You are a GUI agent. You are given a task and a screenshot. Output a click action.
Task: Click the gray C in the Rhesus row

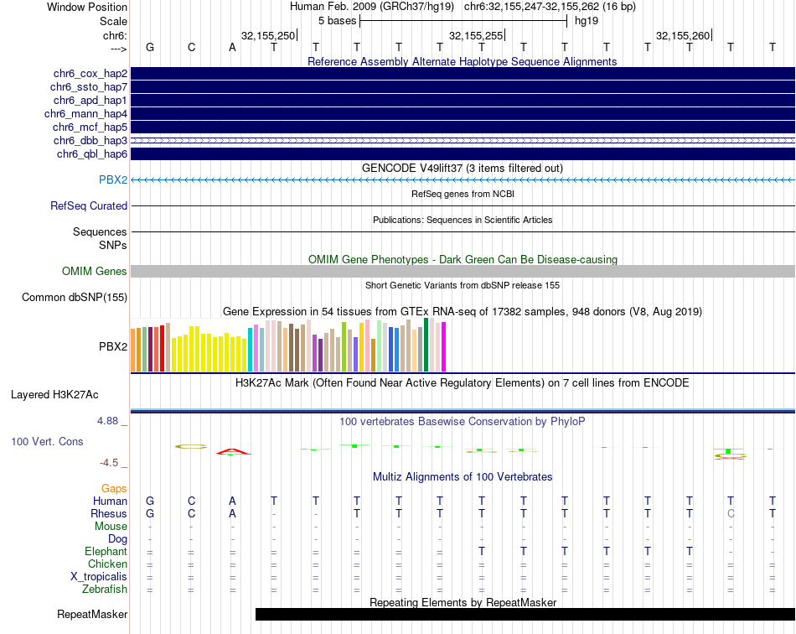tap(731, 513)
